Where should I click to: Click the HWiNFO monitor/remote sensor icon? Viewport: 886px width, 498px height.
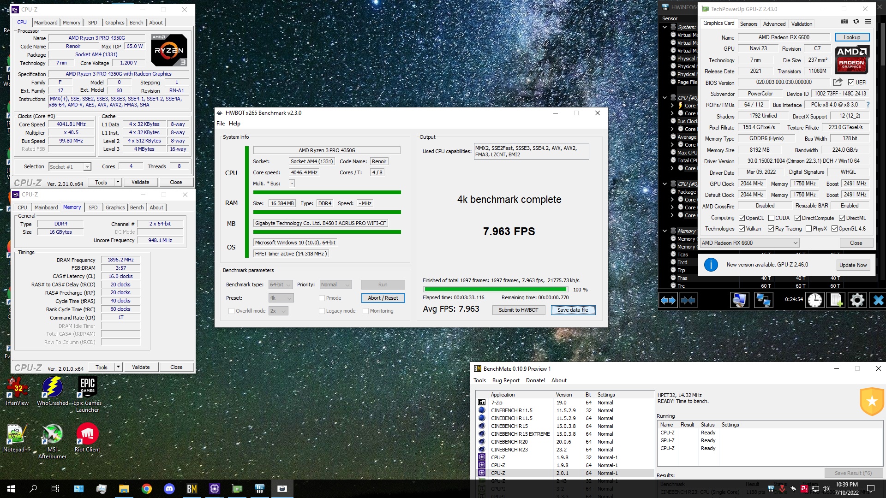click(x=739, y=300)
